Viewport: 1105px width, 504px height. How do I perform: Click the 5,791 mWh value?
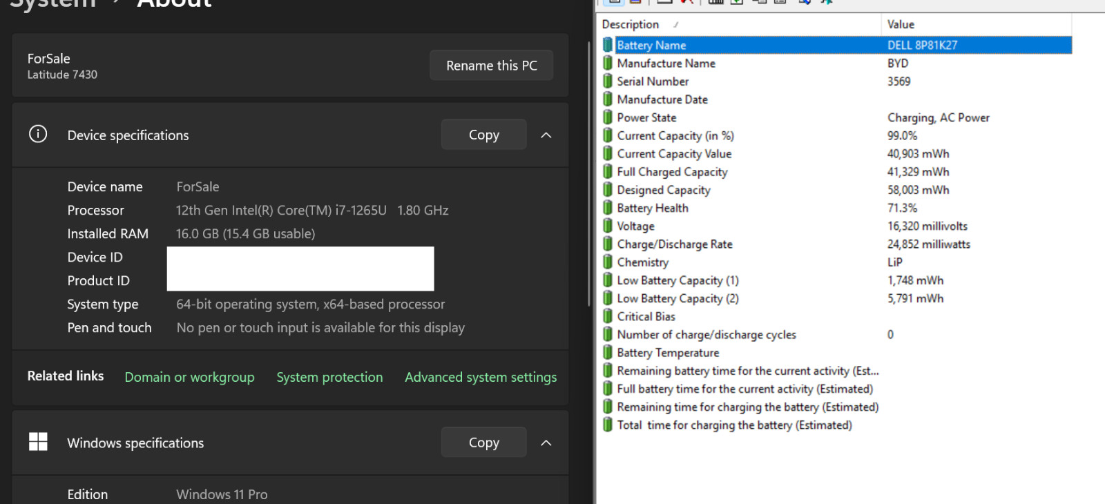(x=916, y=298)
